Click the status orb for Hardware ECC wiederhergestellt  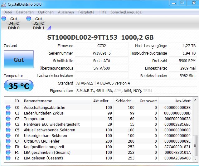tap(8, 124)
